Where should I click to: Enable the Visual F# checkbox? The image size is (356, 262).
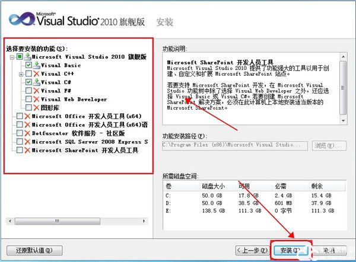tap(28, 91)
